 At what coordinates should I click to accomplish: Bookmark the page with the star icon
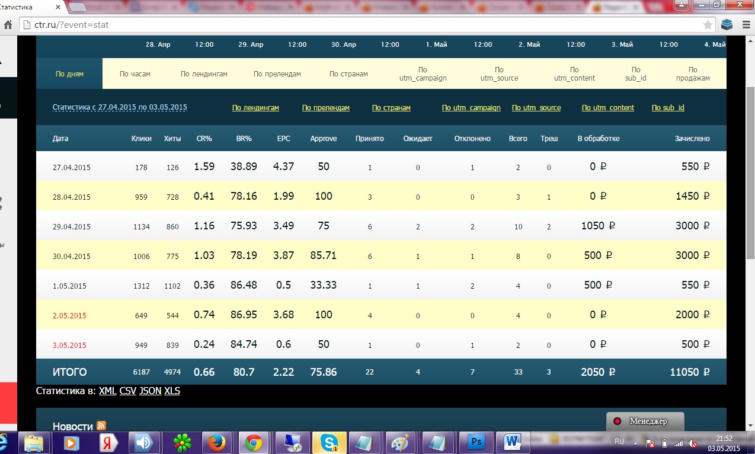(x=708, y=25)
